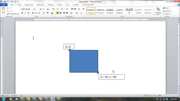Click the Numbering list icon

coord(62,9)
